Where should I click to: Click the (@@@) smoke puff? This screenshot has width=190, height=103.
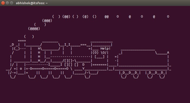(47, 20)
